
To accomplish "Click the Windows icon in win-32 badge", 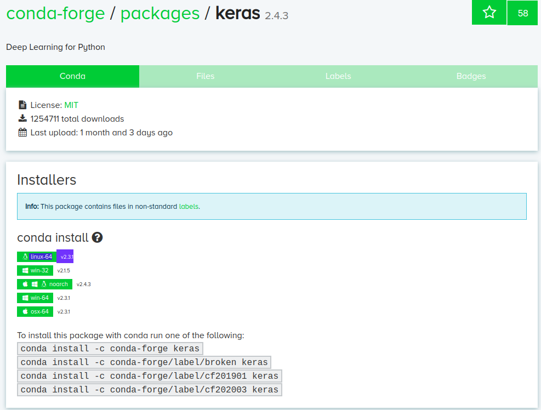I will click(25, 271).
